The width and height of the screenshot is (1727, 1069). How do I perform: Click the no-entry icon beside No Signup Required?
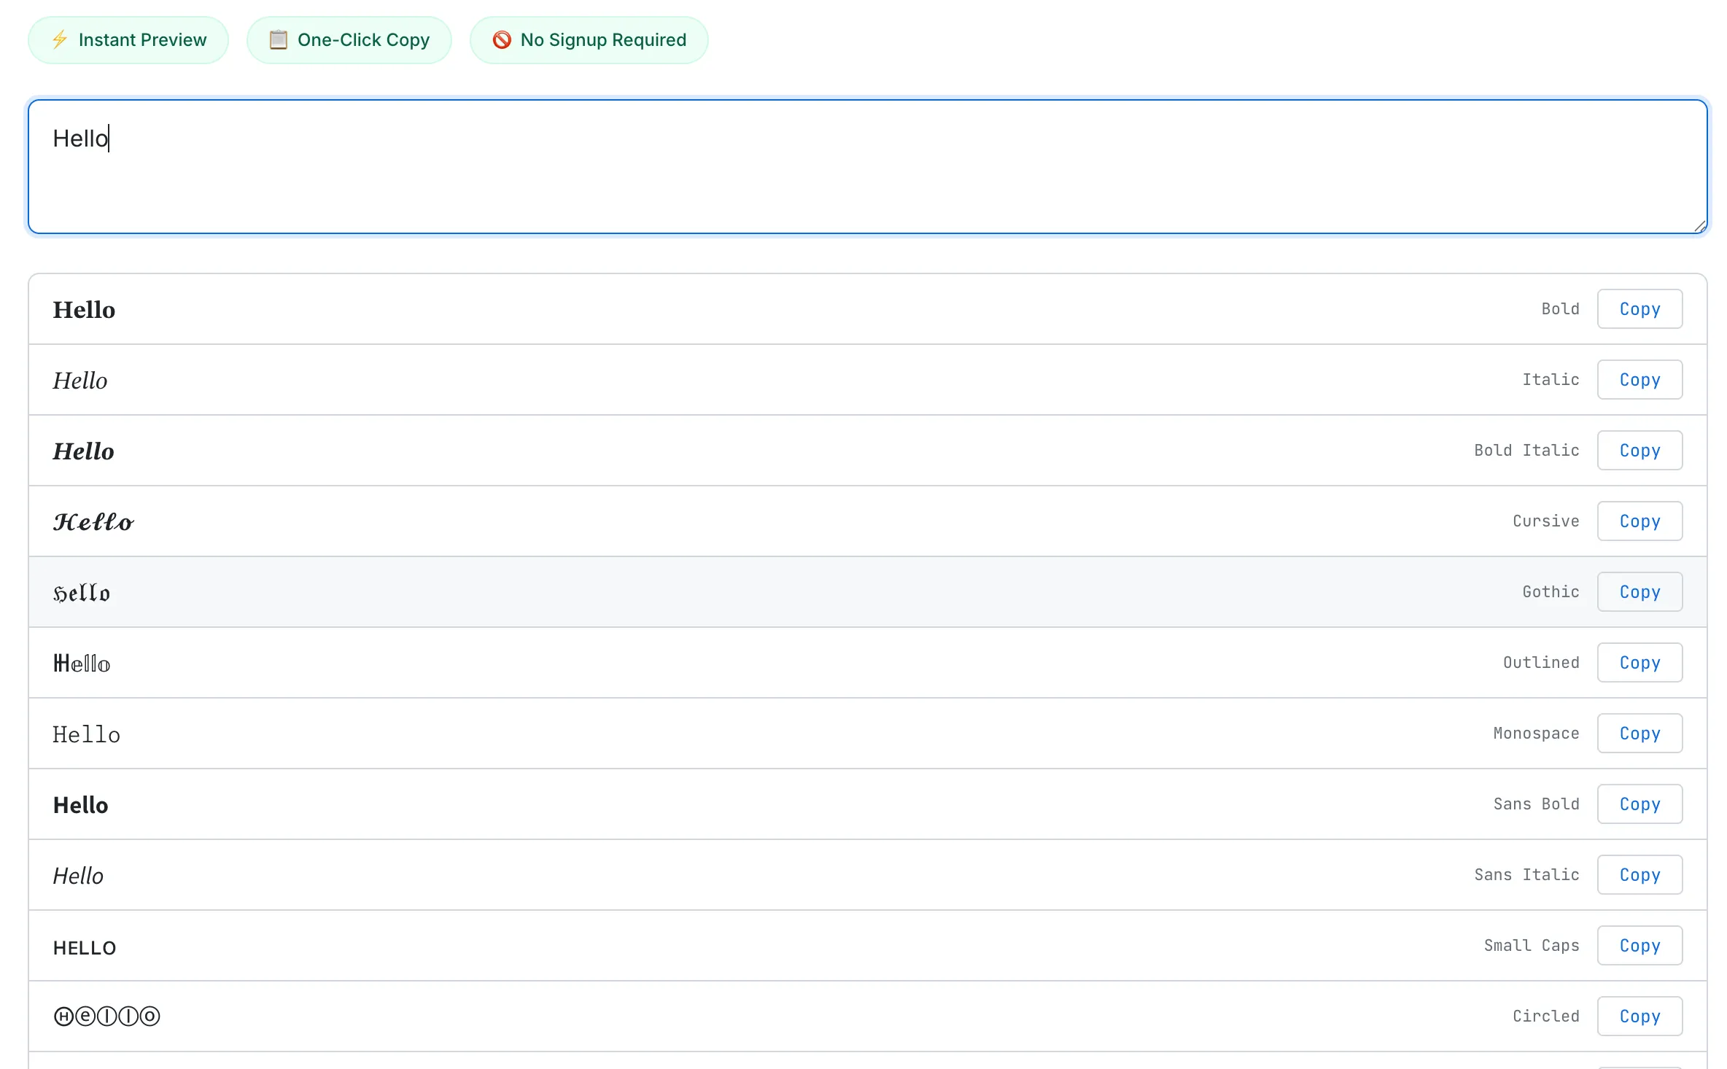pos(502,40)
